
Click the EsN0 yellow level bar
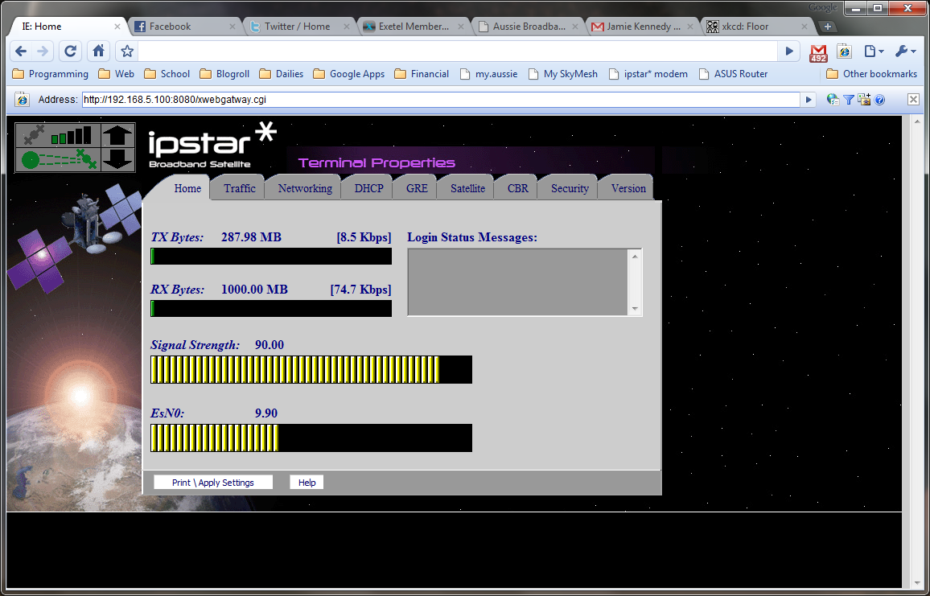[311, 438]
